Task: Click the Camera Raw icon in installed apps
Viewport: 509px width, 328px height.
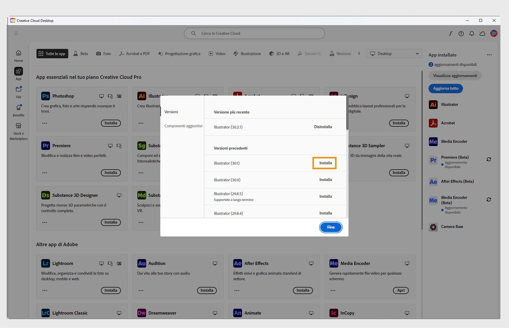Action: click(433, 227)
